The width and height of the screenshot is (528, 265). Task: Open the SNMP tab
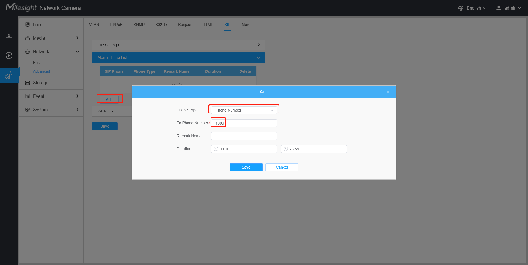click(139, 25)
